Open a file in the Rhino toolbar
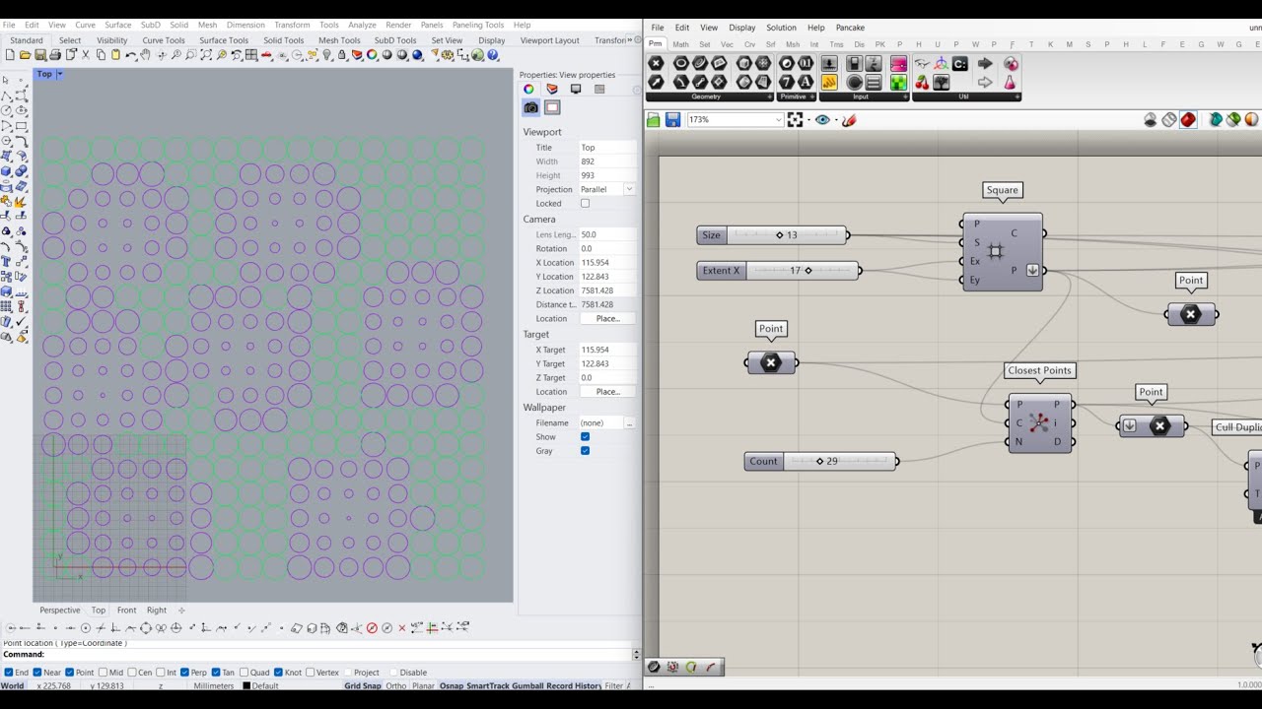Image resolution: width=1262 pixels, height=709 pixels. pyautogui.click(x=25, y=55)
